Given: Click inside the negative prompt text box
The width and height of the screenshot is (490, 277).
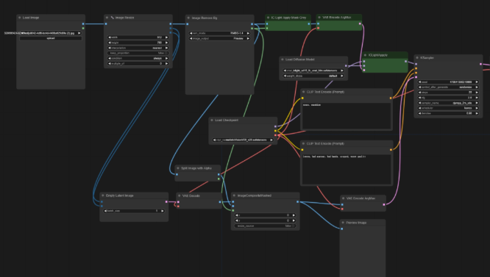Looking at the screenshot, I should click(x=347, y=169).
